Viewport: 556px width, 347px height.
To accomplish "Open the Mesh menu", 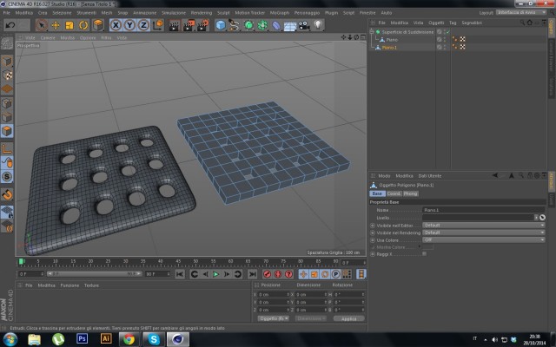I will (x=107, y=13).
